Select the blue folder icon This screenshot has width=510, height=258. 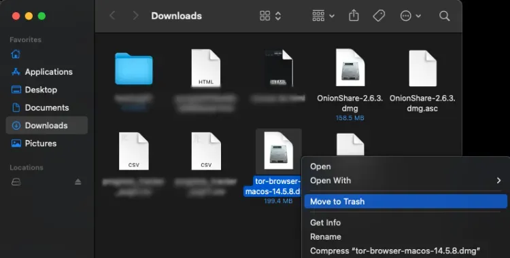(x=134, y=69)
